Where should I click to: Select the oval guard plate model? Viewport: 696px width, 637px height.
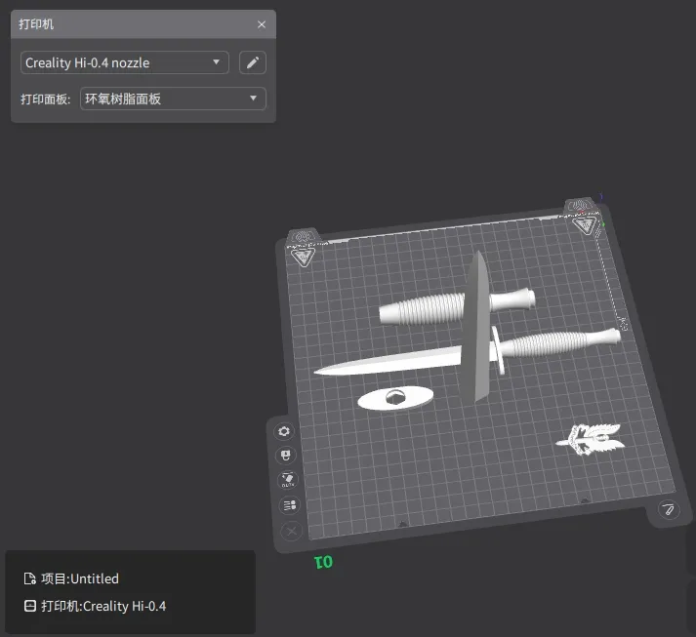click(395, 398)
